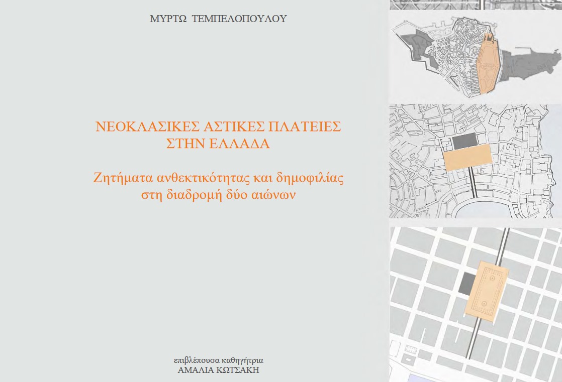Image resolution: width=562 pixels, height=382 pixels.
Task: Click the label επιβλέπουσα καθηγήτρια
Action: coord(218,360)
